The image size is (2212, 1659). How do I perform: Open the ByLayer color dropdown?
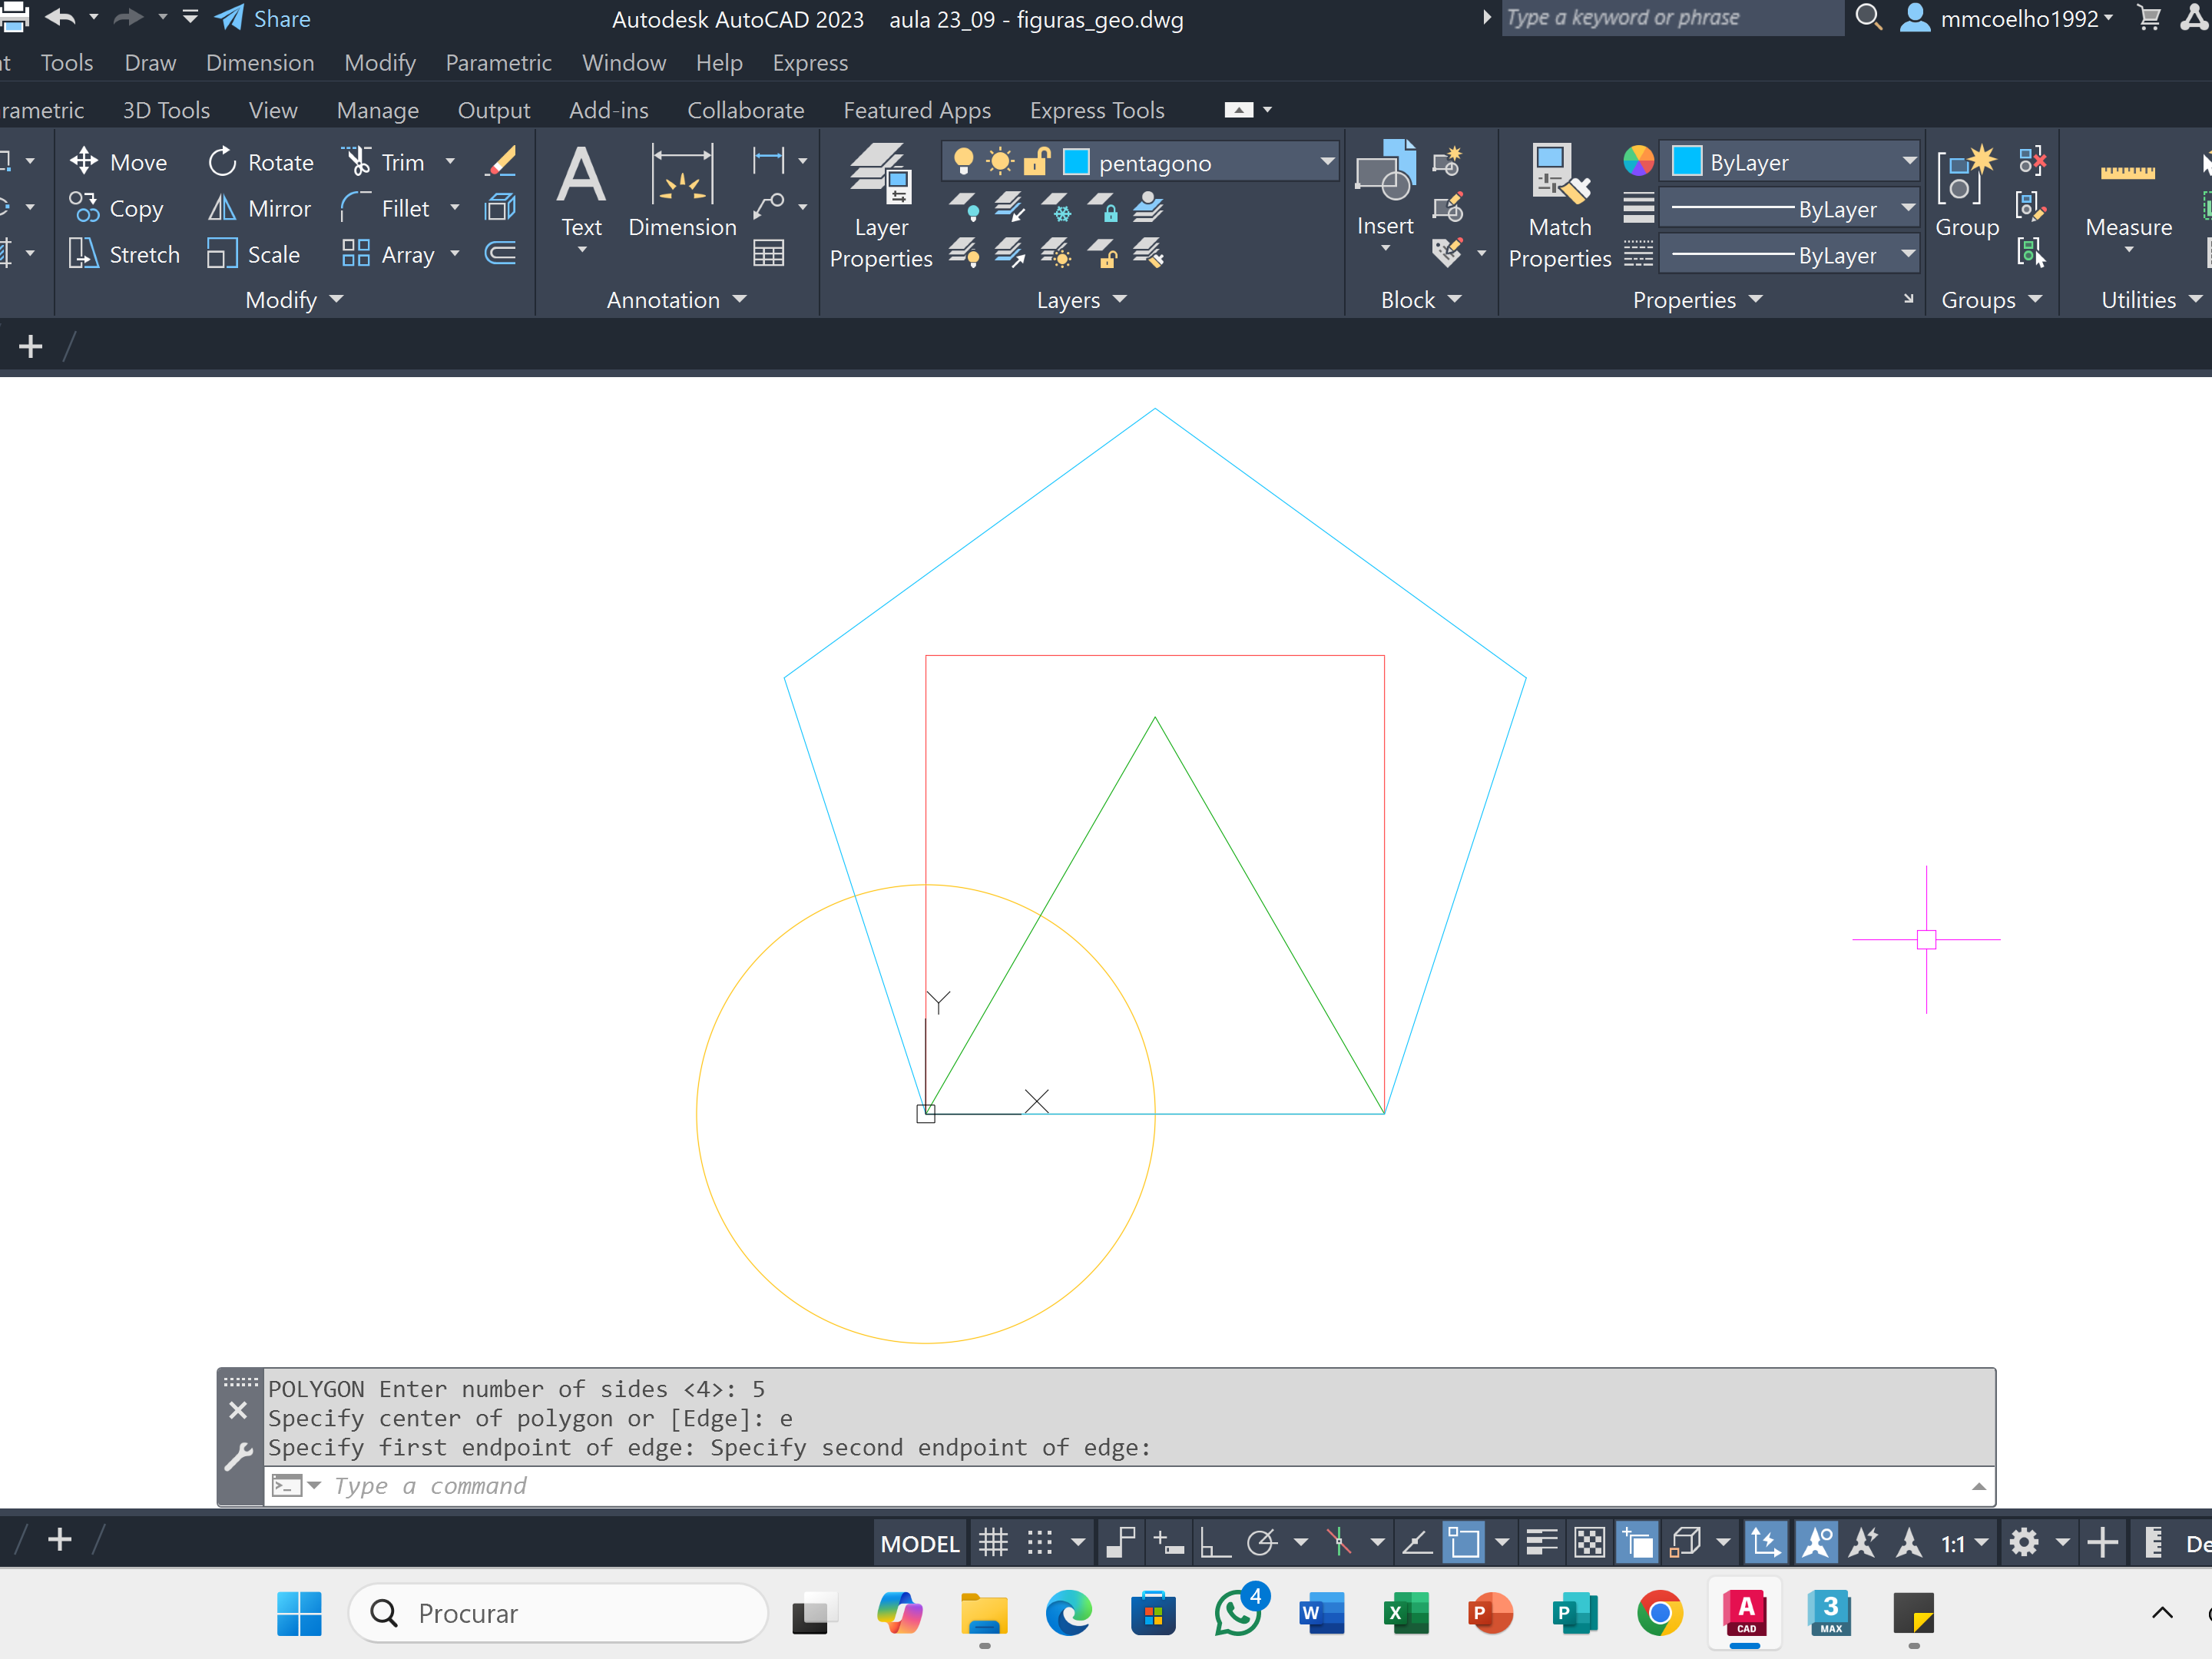click(x=1908, y=161)
